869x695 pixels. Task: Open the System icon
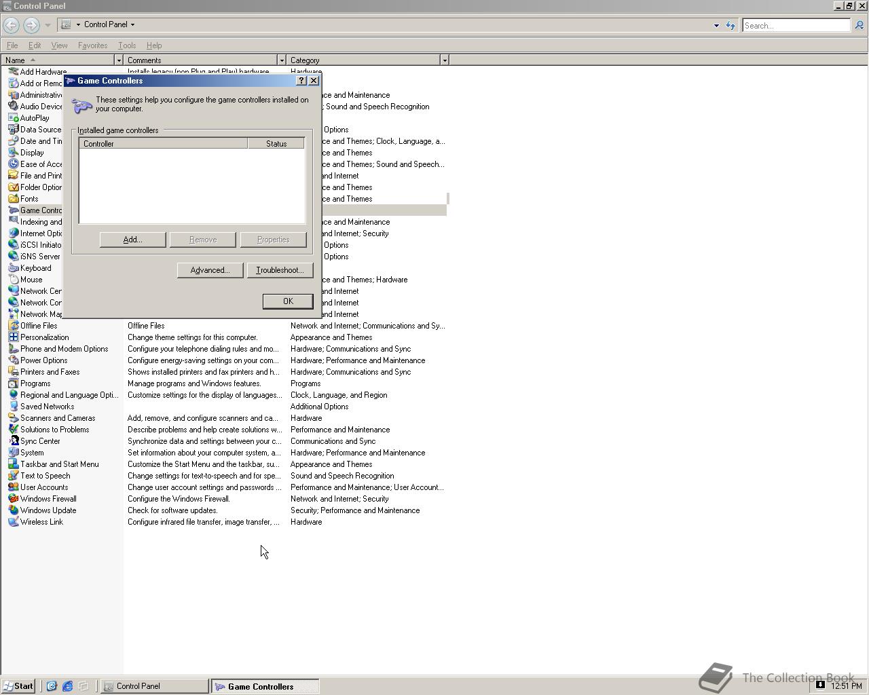[x=13, y=453]
